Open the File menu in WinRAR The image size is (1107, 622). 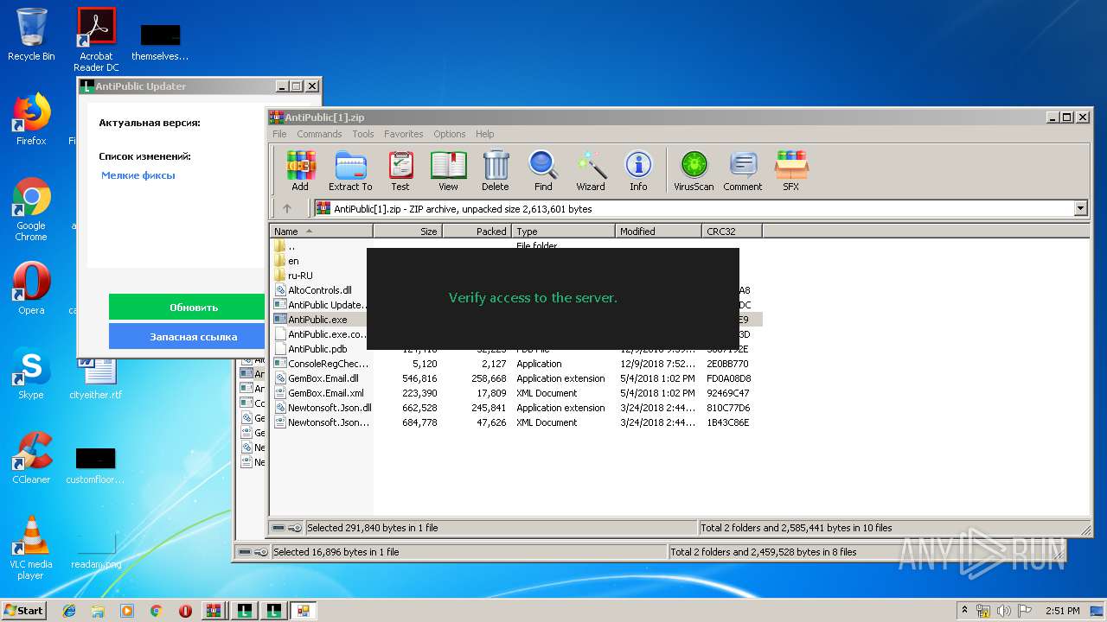tap(279, 134)
